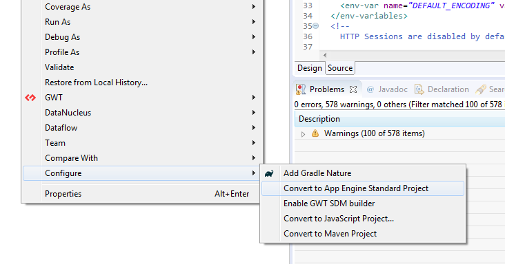
Task: Click the line number 36 in gutter
Action: [x=308, y=36]
